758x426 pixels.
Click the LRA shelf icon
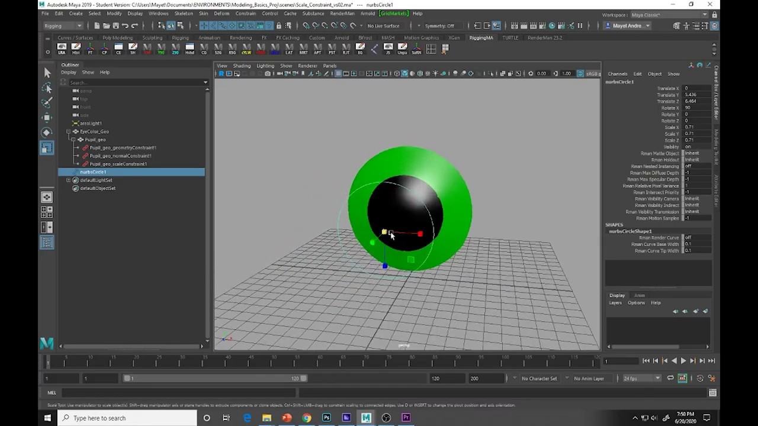62,49
